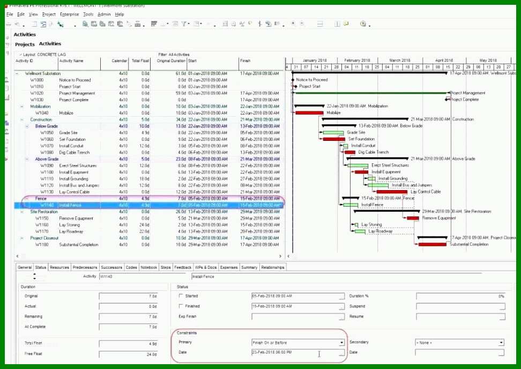521x369 pixels.
Task: Click the zoom out magnifier icon
Action: point(302,24)
